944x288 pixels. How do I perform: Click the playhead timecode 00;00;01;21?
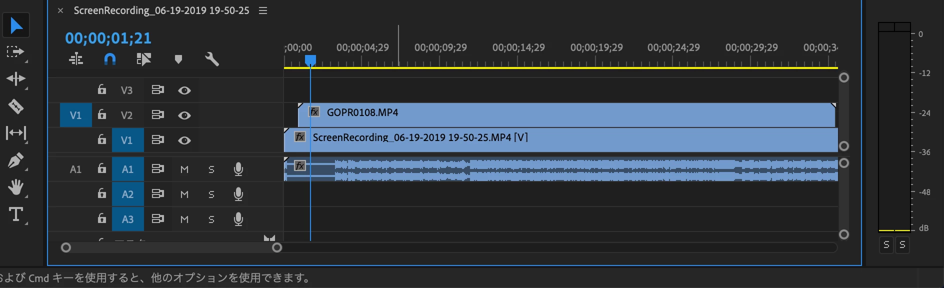click(x=108, y=38)
